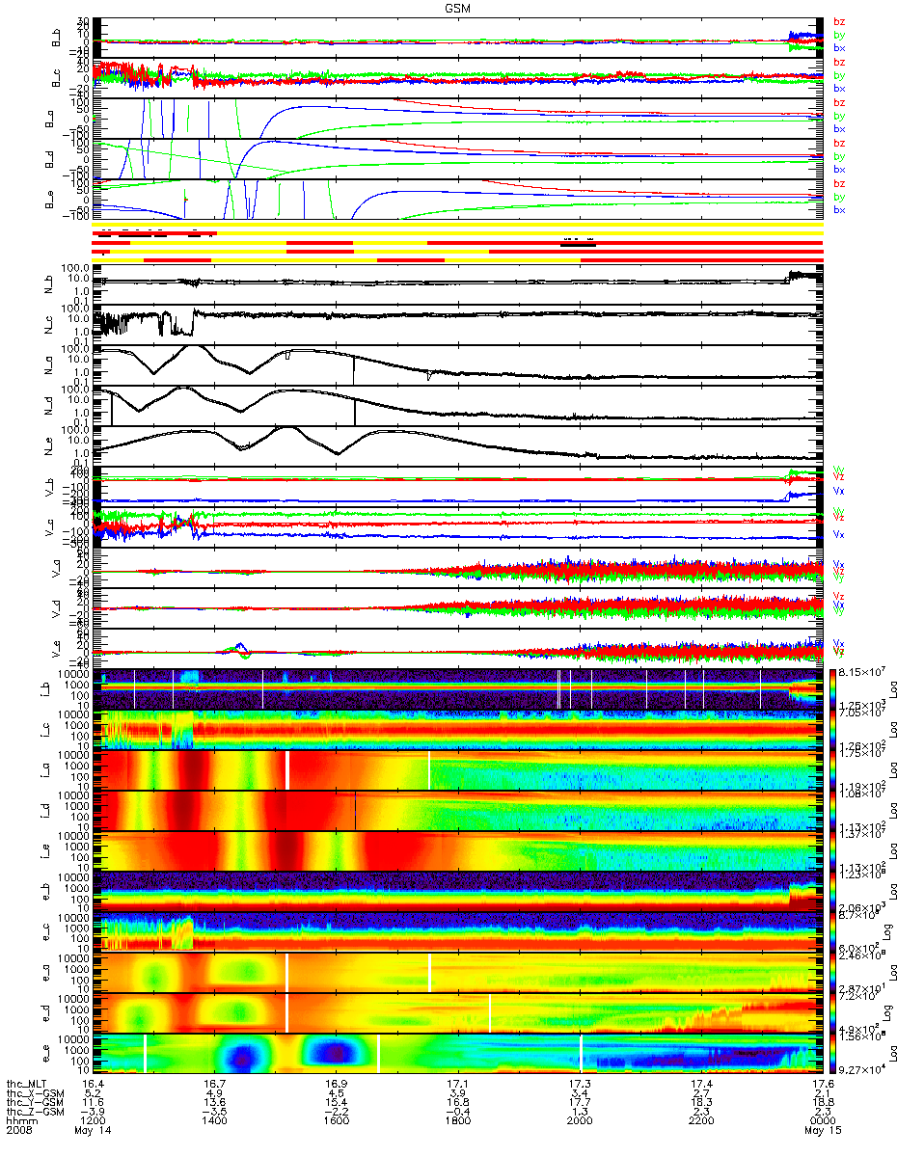Select X-GSM value 3.9
Viewport: 897px width, 1157px height.
tap(457, 1093)
